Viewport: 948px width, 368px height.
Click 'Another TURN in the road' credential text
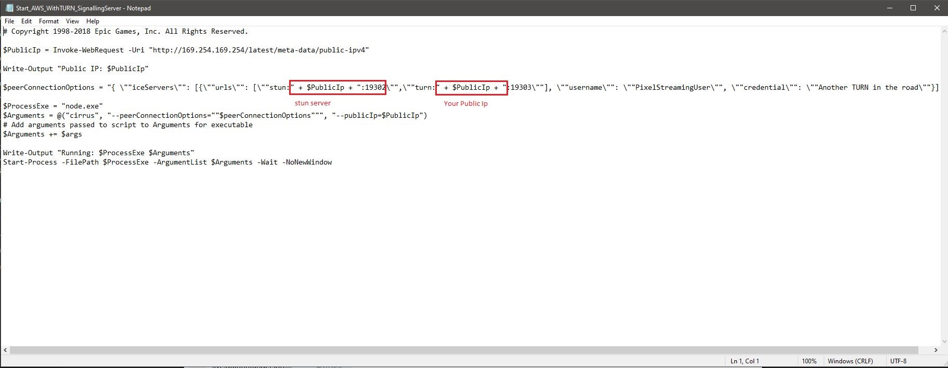[x=868, y=88]
